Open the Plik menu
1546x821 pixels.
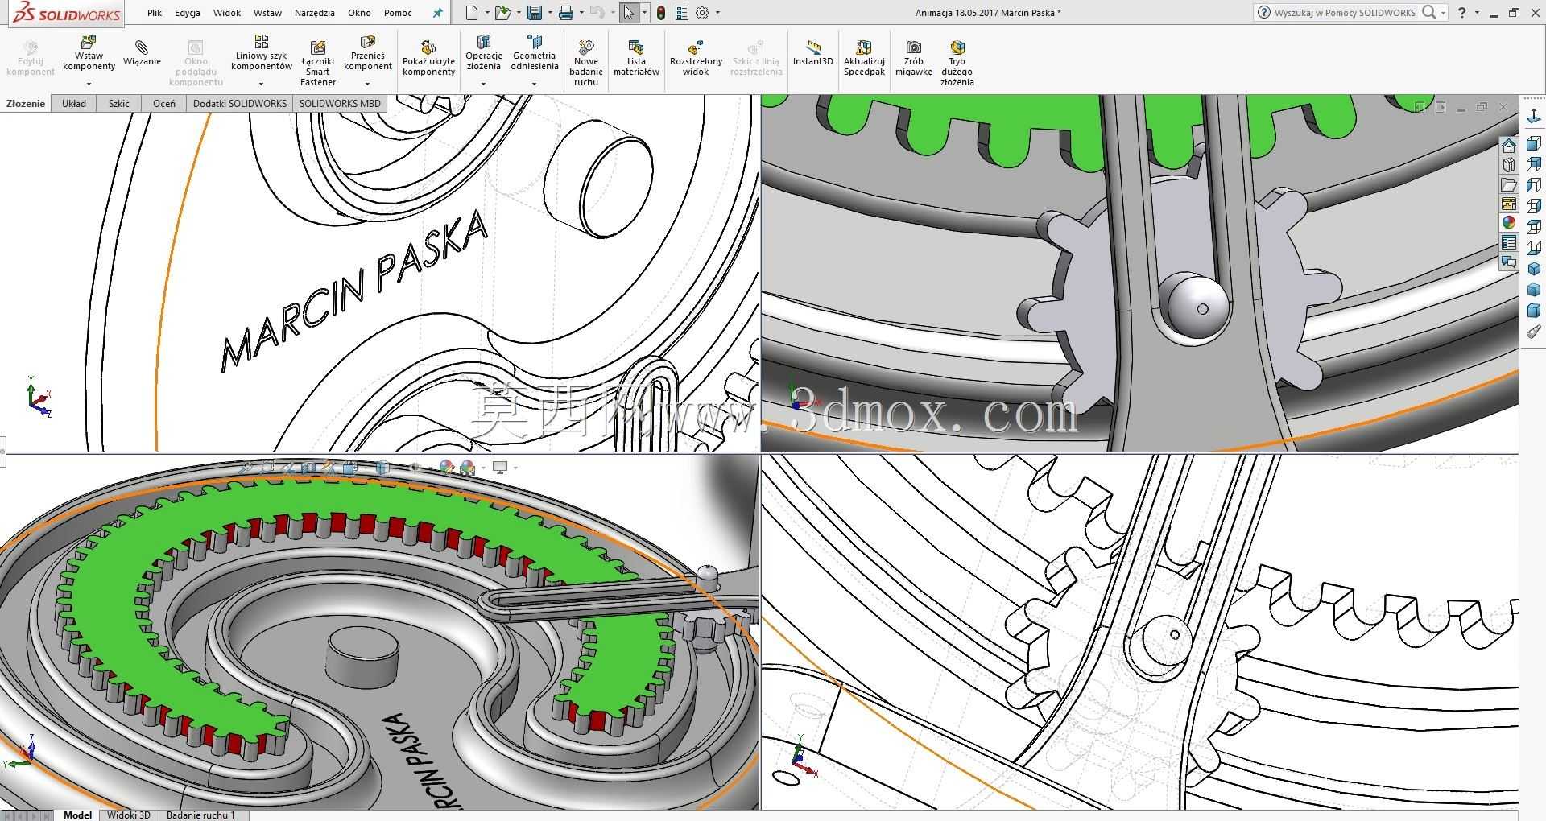155,13
